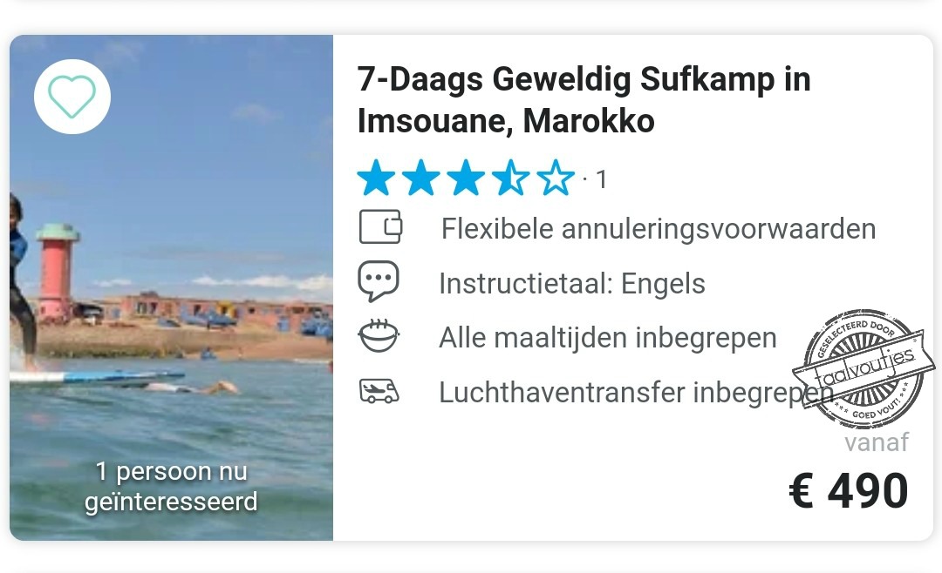Click the empty fifth star icon
The height and width of the screenshot is (573, 942).
point(556,177)
